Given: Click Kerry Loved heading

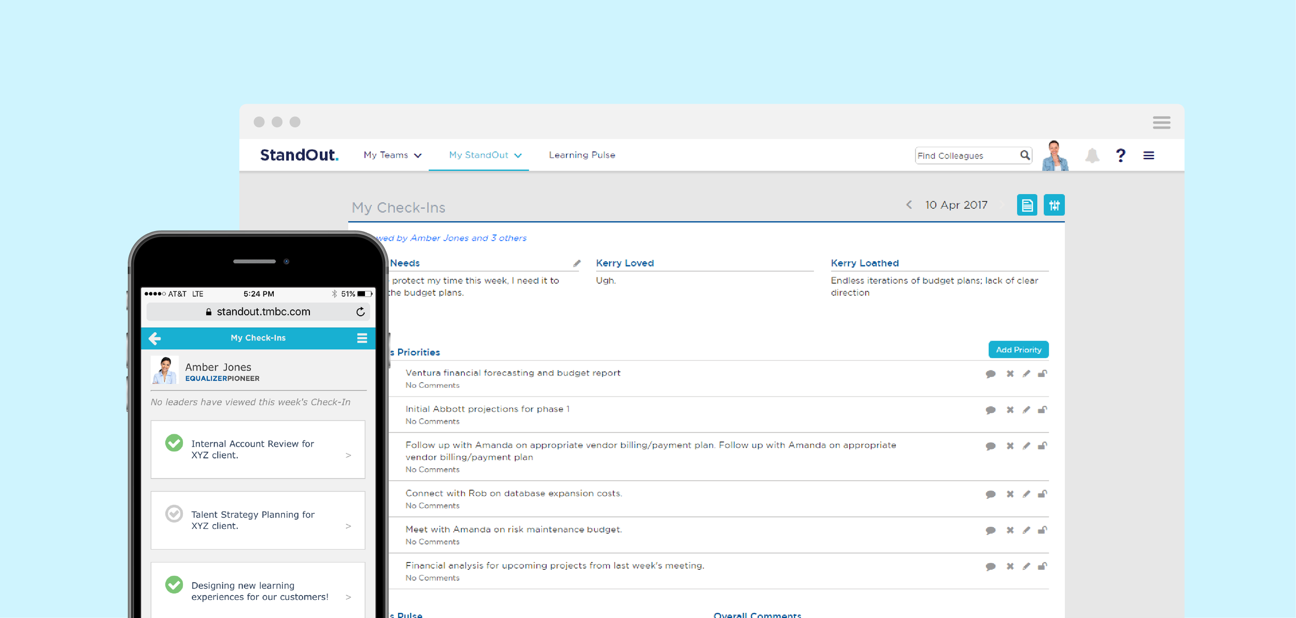Looking at the screenshot, I should point(625,263).
